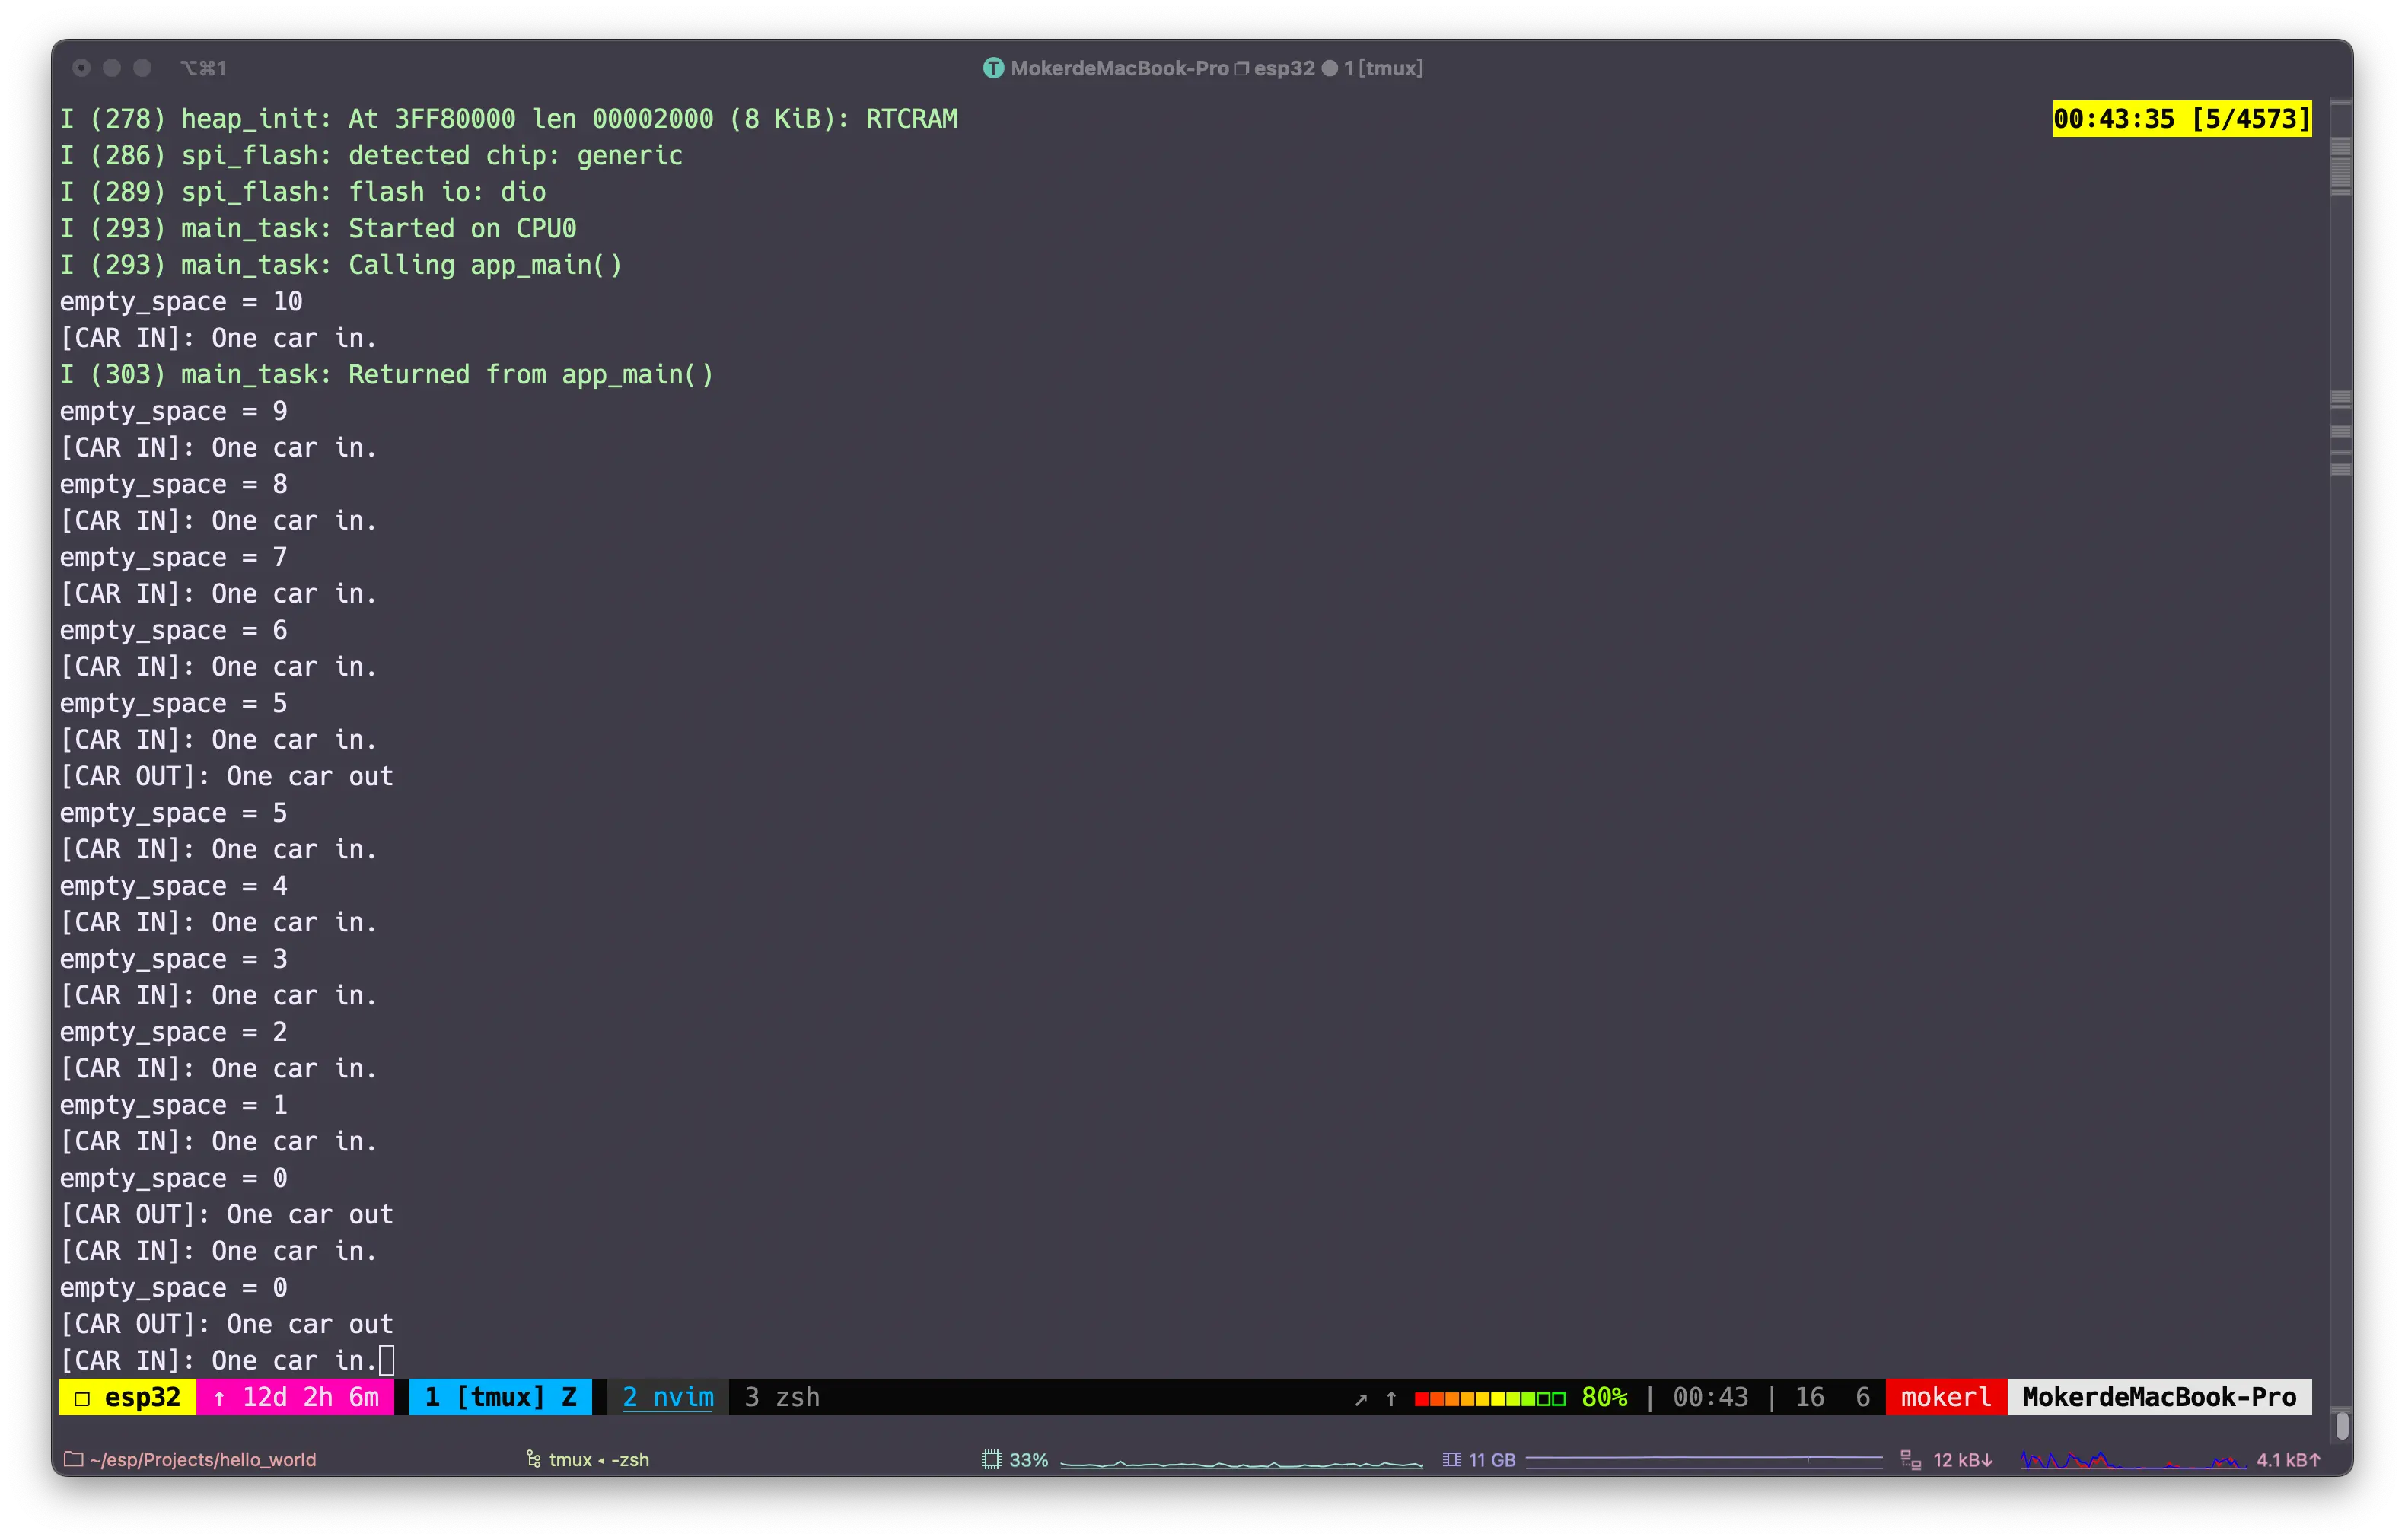
Task: Click the network throughput graph
Action: tap(2133, 1460)
